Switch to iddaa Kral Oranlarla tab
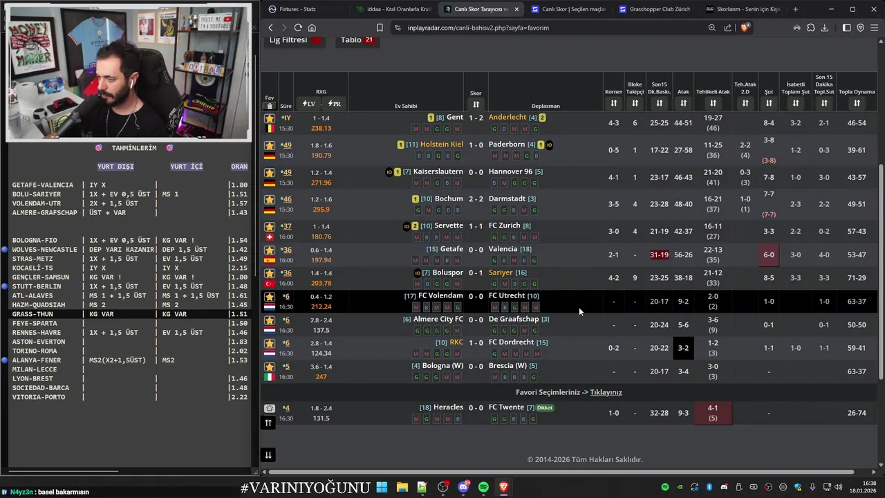The image size is (885, 498). tap(392, 9)
